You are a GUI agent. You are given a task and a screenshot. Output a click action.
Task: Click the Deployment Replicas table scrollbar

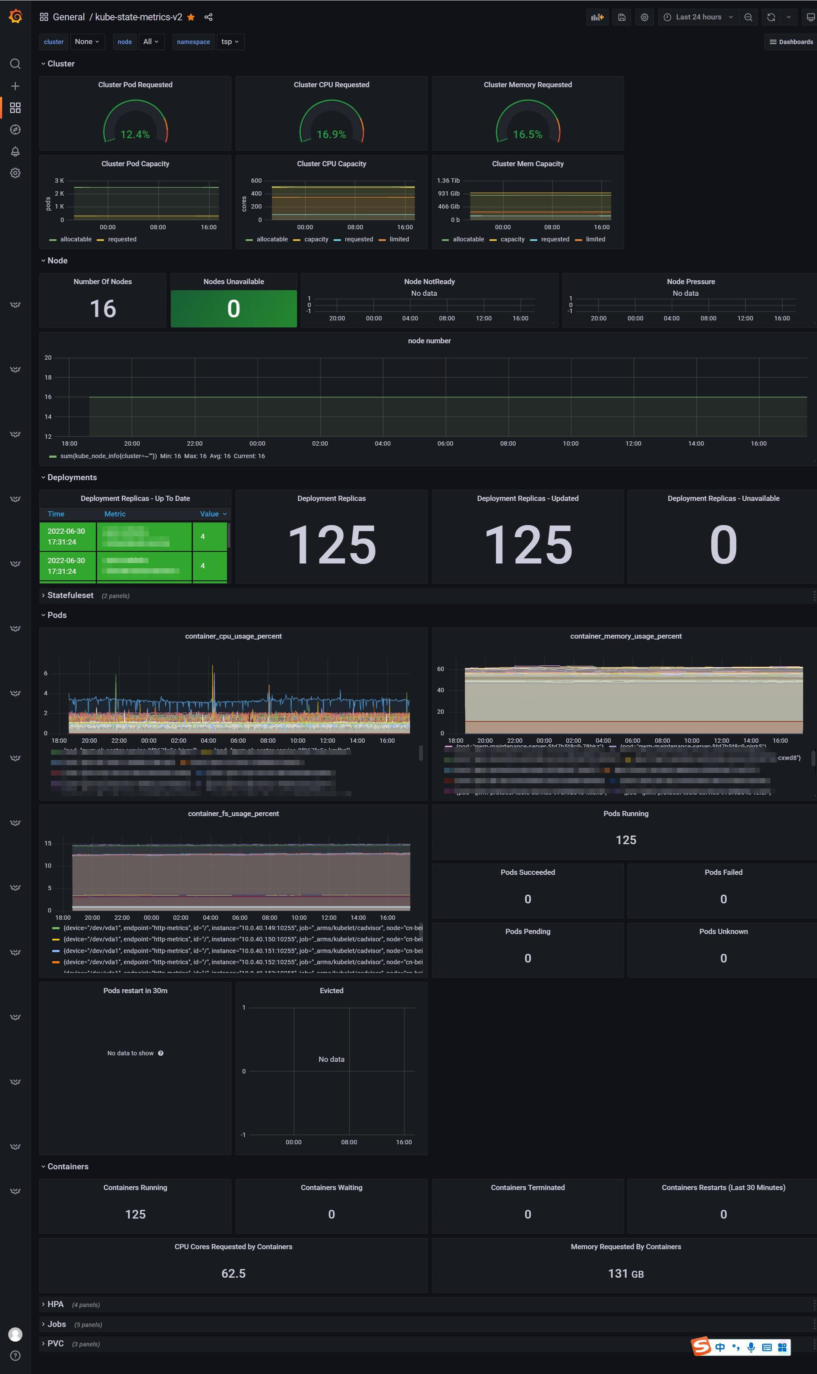click(228, 535)
